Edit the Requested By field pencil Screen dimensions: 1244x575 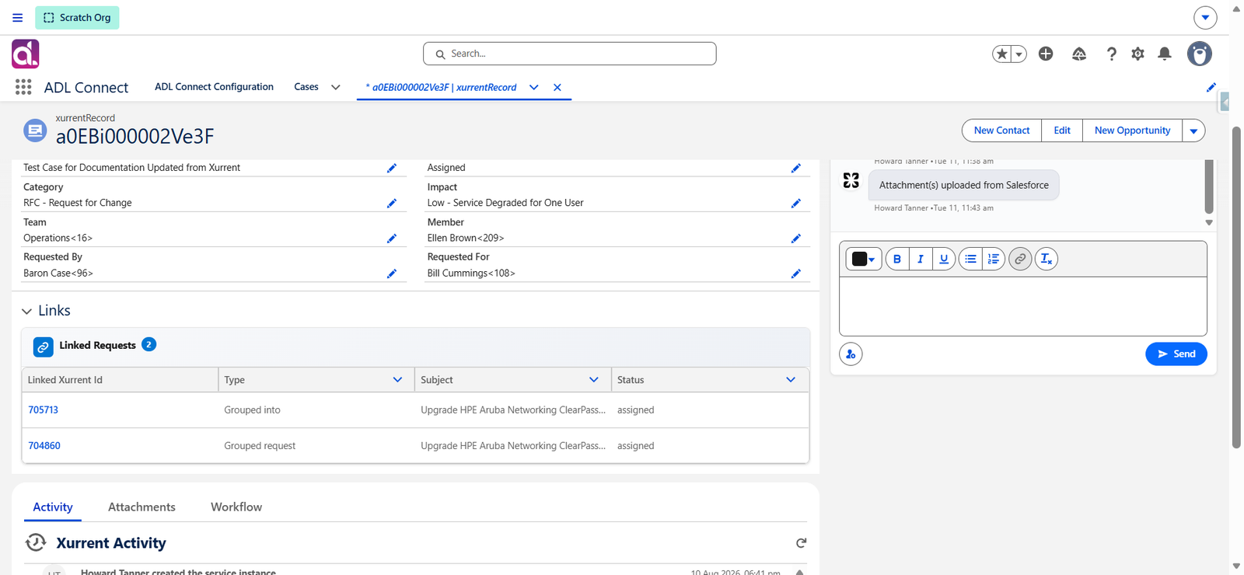pos(392,273)
